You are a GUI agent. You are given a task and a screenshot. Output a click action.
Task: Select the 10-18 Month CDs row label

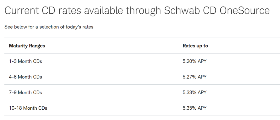pos(28,108)
